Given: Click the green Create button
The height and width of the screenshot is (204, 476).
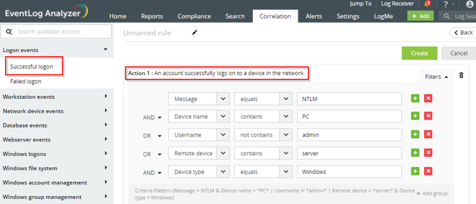Looking at the screenshot, I should [x=419, y=53].
